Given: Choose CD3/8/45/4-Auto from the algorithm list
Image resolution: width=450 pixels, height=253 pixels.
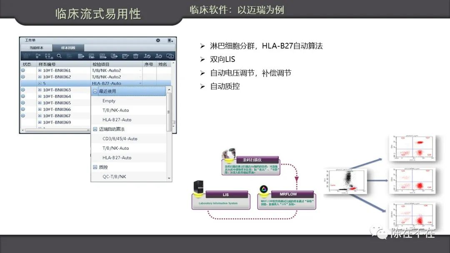Looking at the screenshot, I should (x=120, y=139).
